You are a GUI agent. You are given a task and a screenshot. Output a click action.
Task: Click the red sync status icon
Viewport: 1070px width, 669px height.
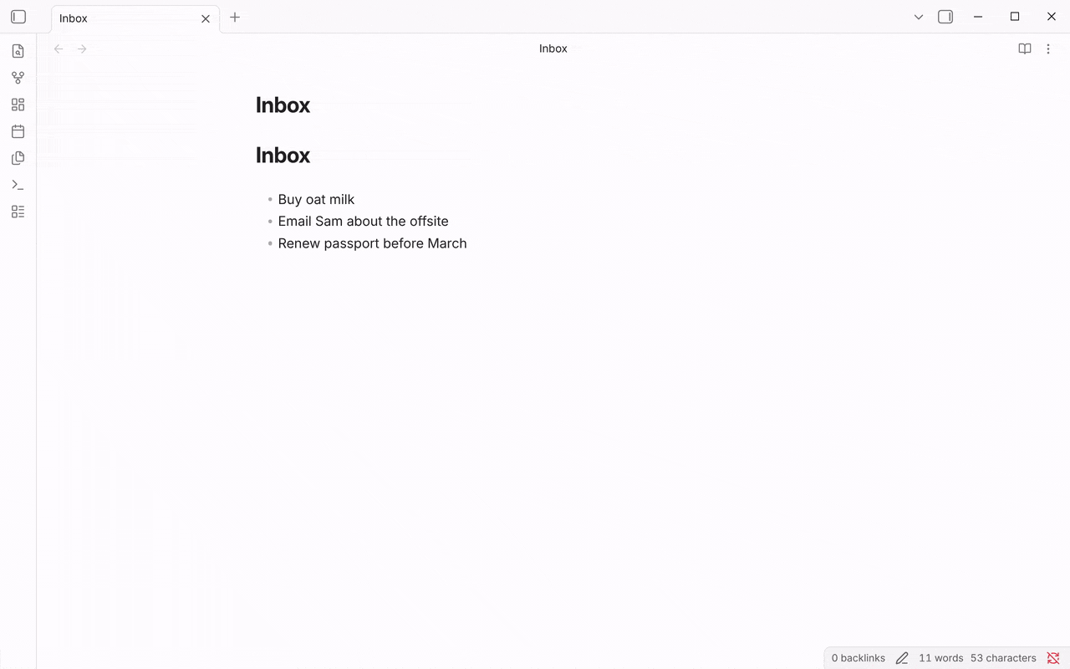(x=1053, y=658)
